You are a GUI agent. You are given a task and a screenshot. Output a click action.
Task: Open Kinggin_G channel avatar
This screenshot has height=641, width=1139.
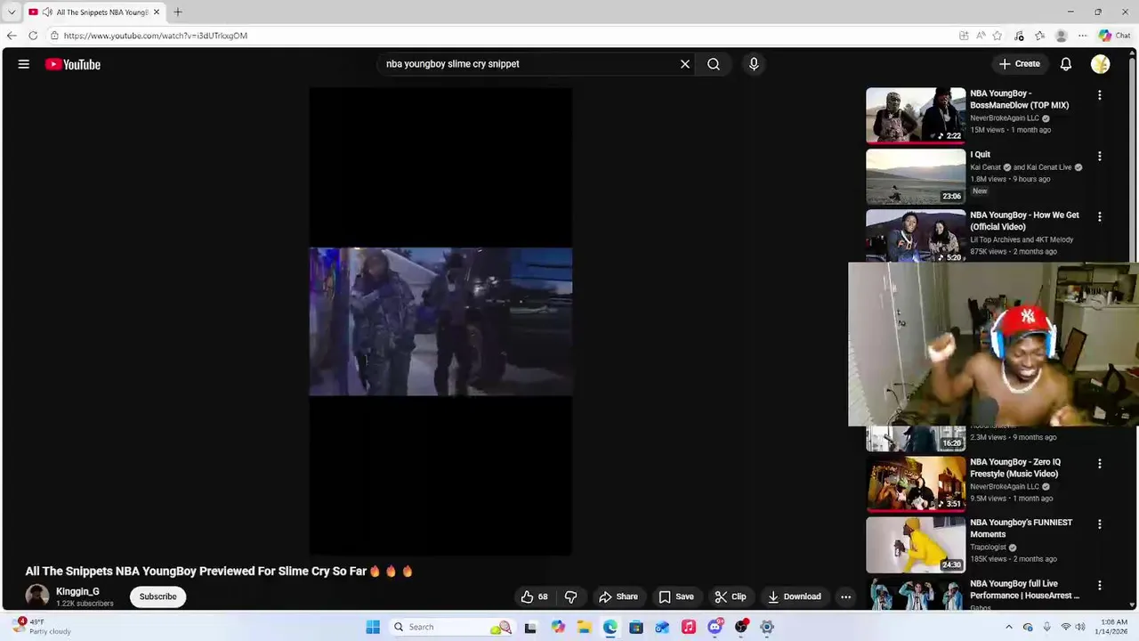(x=37, y=596)
